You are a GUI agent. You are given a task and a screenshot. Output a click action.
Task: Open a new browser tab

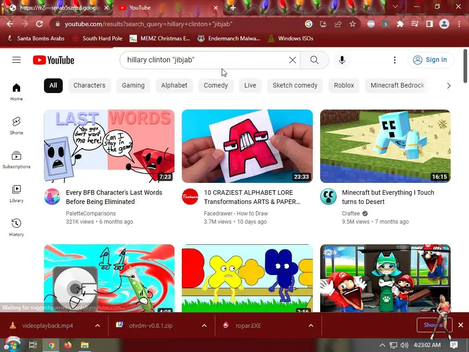(233, 8)
